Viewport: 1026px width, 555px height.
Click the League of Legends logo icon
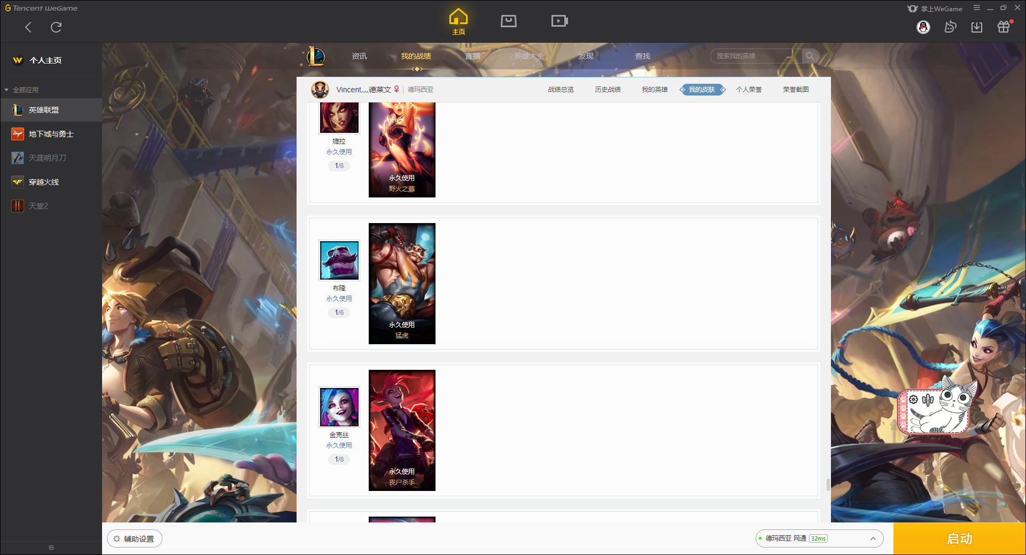pyautogui.click(x=316, y=56)
